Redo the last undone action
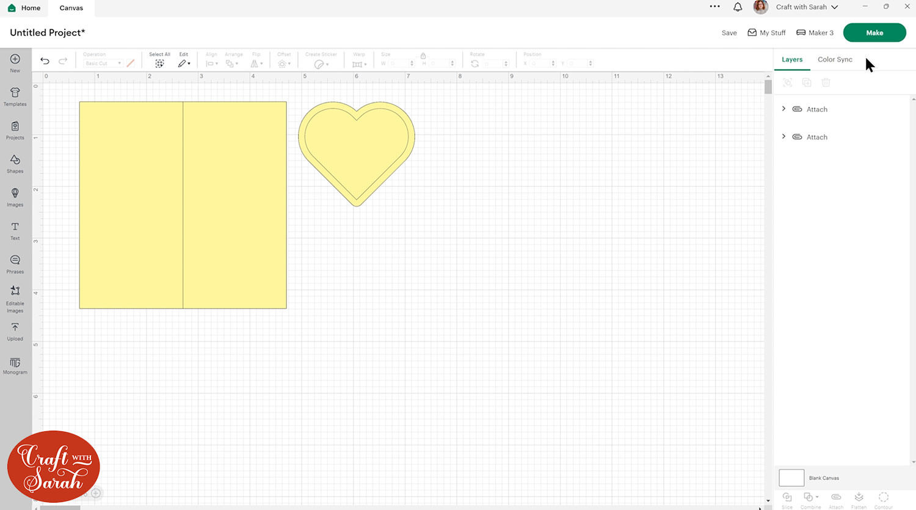Screen dimensions: 916x510 (x=63, y=60)
